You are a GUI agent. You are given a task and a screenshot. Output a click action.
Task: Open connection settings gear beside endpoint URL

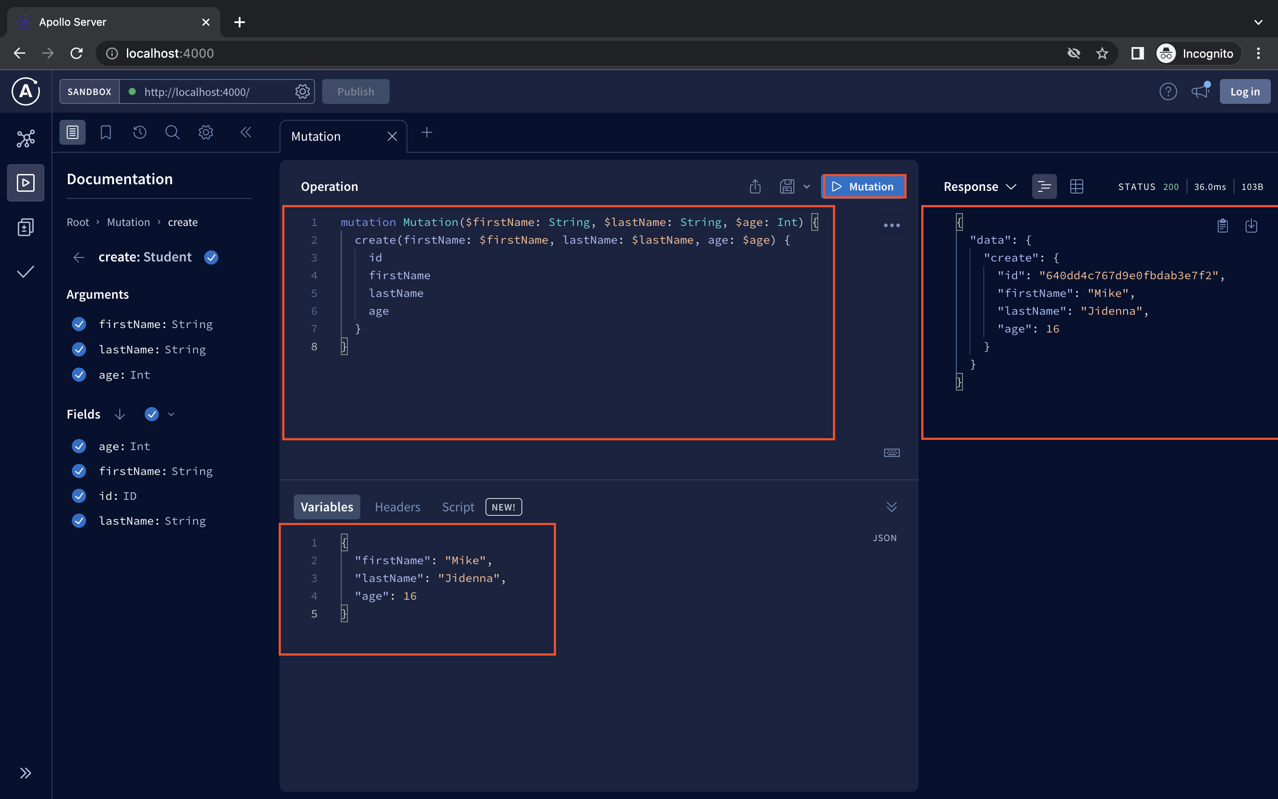click(302, 91)
